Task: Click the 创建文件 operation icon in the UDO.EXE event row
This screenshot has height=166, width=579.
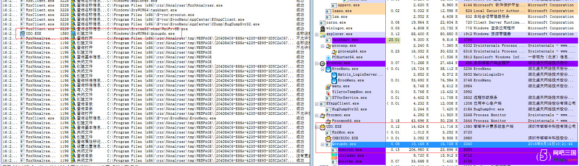Action: pos(73,33)
